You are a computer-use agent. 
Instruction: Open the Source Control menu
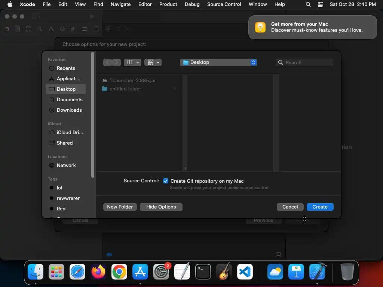pos(224,4)
